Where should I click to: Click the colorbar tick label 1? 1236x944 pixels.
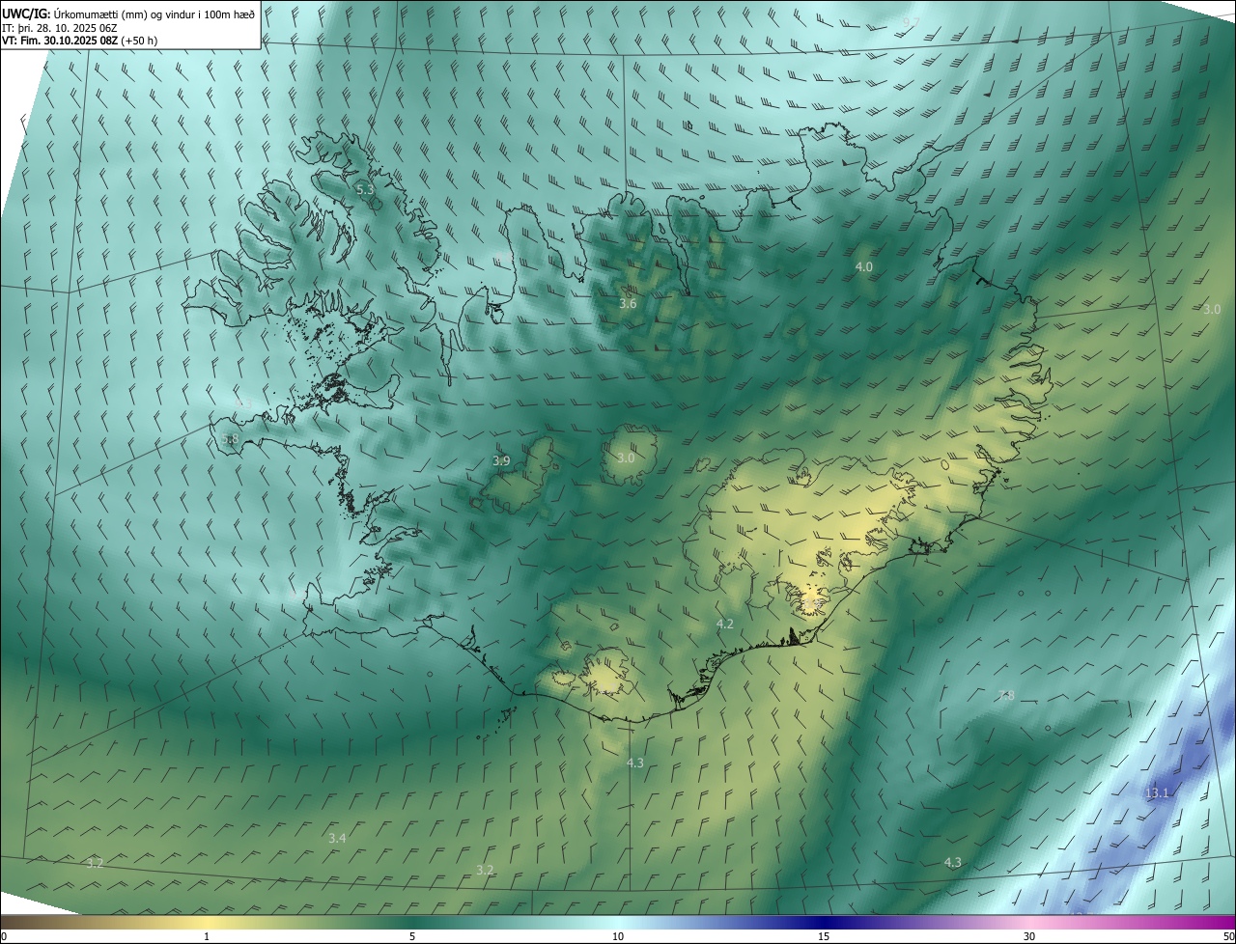pyautogui.click(x=207, y=936)
